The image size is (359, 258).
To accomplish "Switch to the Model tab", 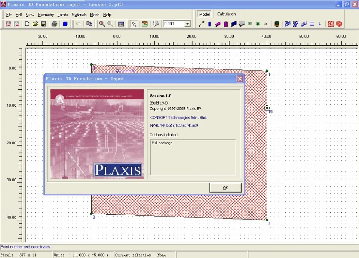I will 205,14.
